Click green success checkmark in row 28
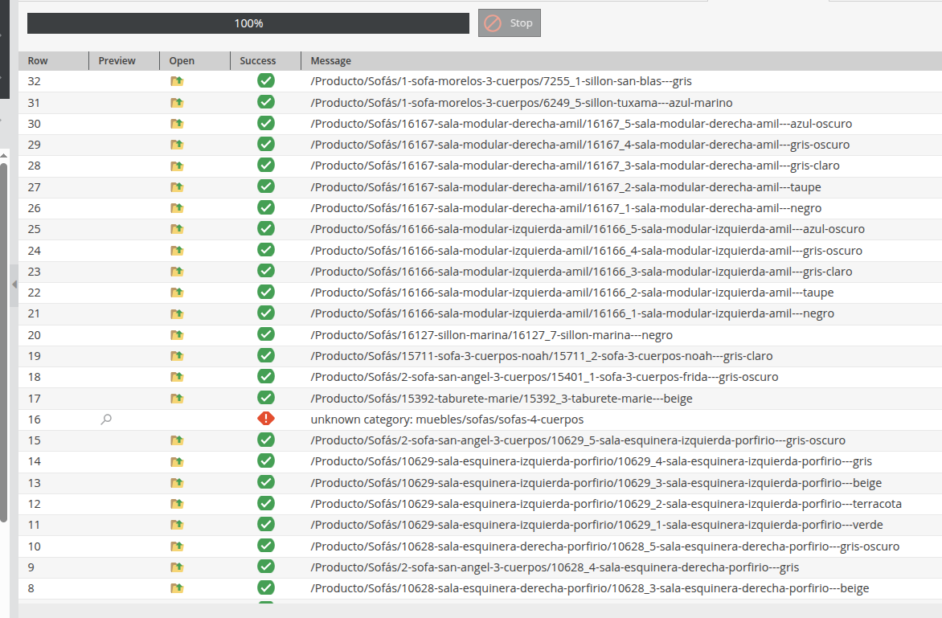The height and width of the screenshot is (618, 942). tap(266, 166)
